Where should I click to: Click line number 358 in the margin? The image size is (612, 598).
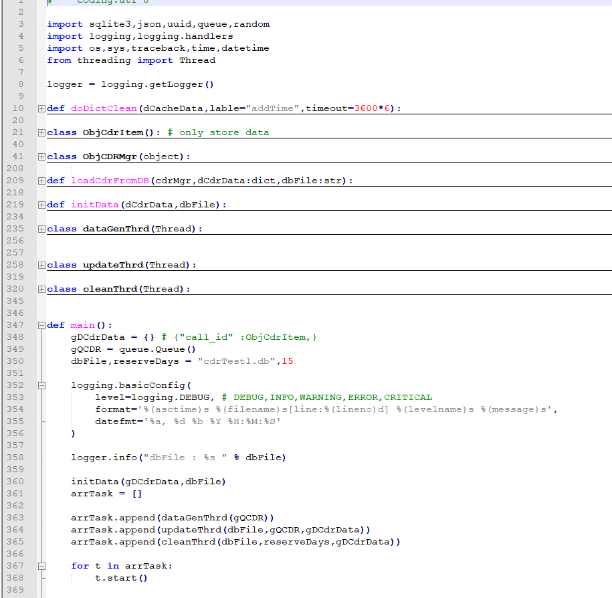(15, 458)
